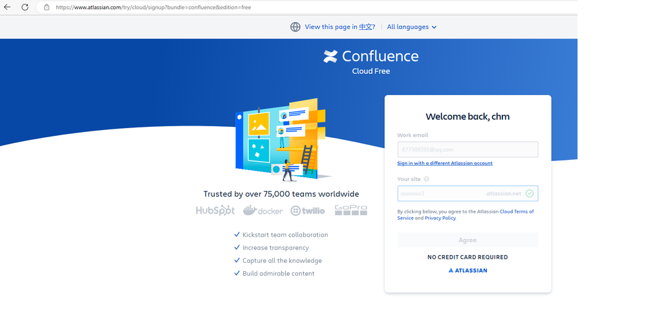Click Trusted by over 75,000 teams heading
Screen dimensions: 646x332
(x=281, y=194)
